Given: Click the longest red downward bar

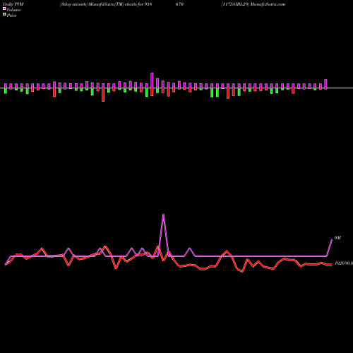Looking at the screenshot, I should pyautogui.click(x=103, y=95).
